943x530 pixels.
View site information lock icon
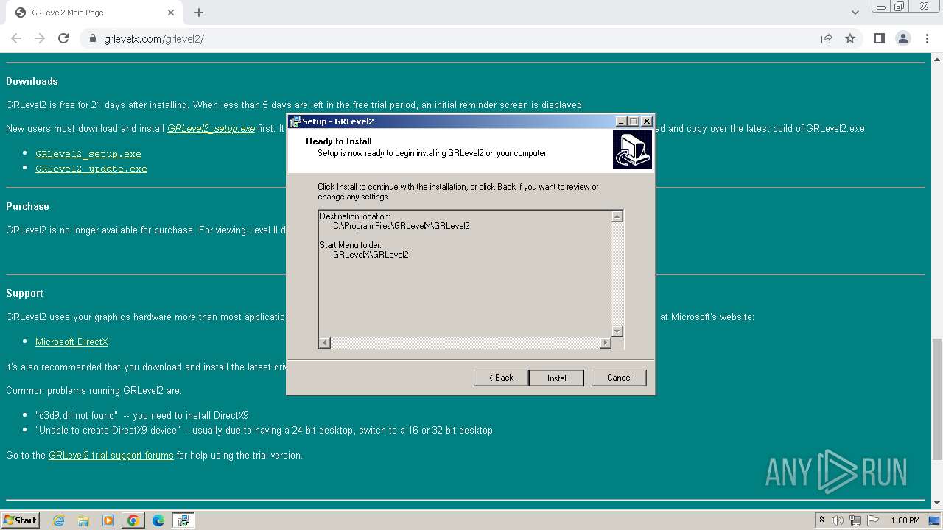93,38
